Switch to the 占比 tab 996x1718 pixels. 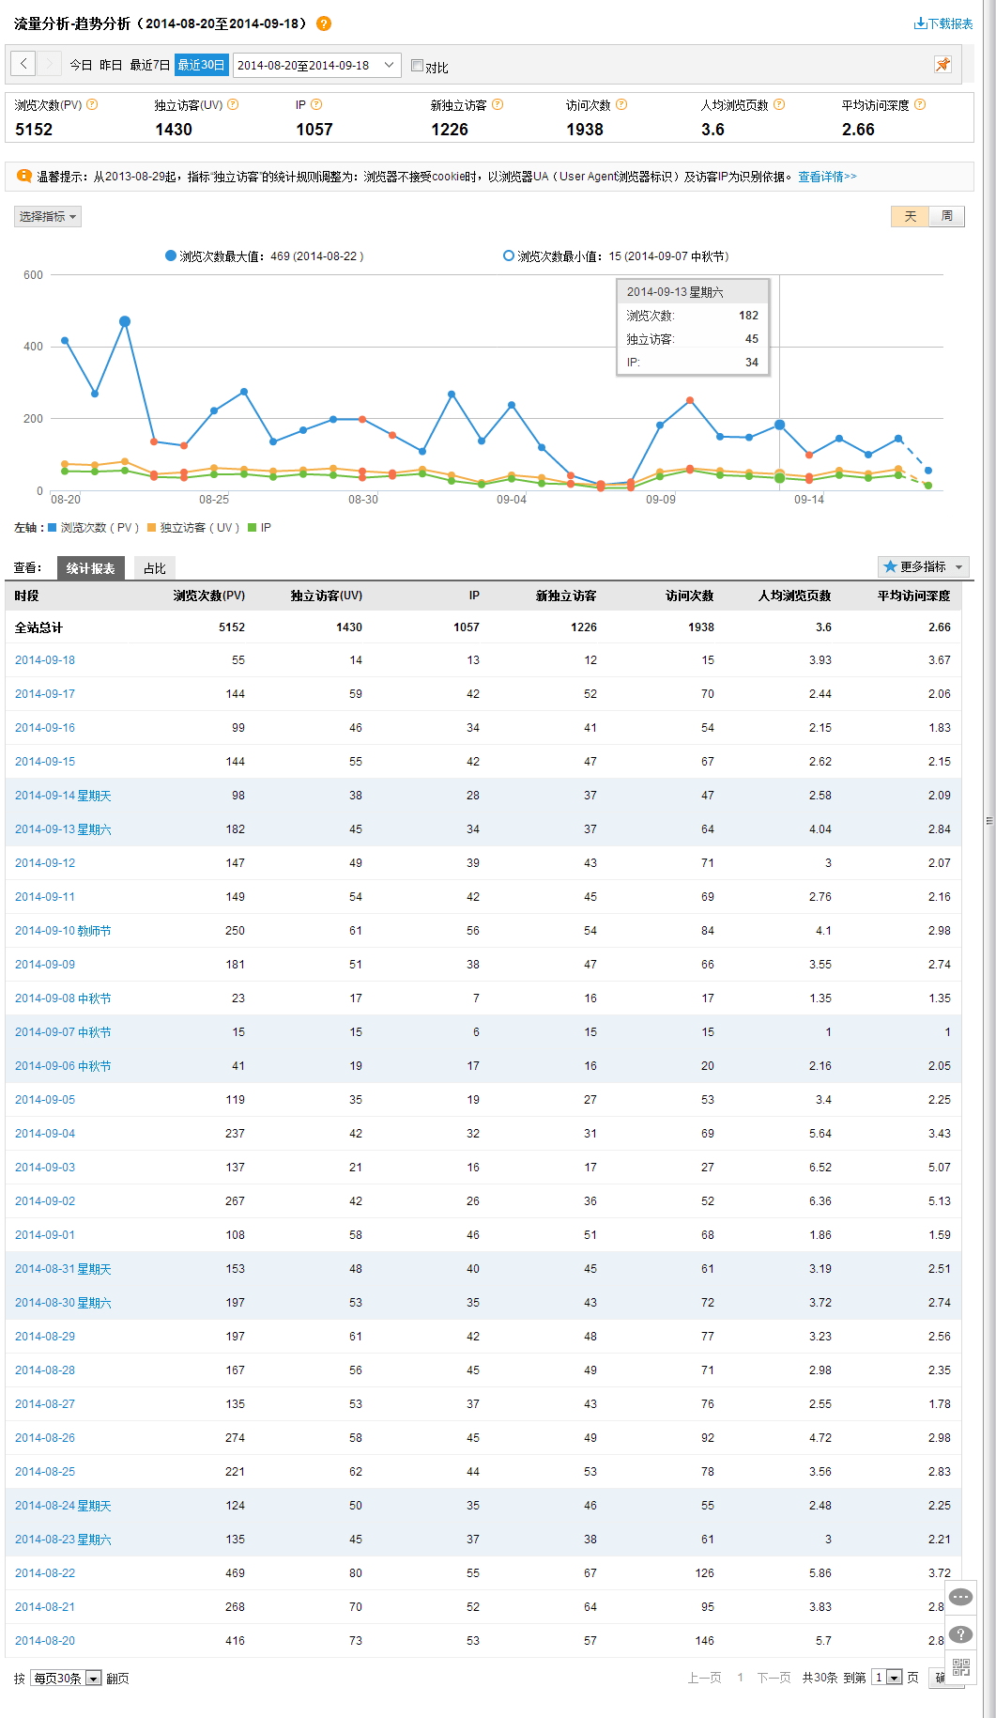155,568
